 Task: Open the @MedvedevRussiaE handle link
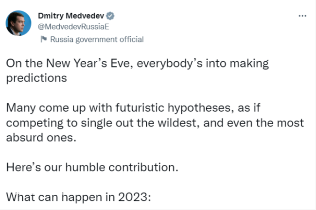73,27
